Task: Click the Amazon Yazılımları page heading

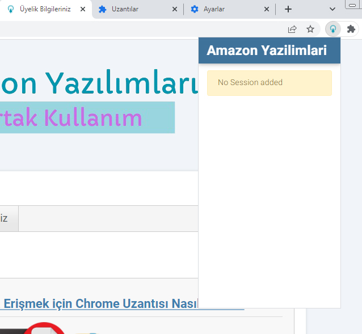Action: point(99,83)
